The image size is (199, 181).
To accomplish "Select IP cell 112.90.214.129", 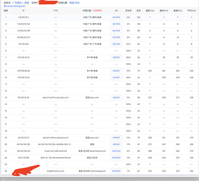I will click(24, 31).
